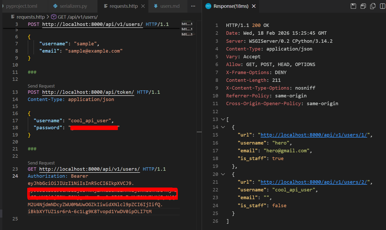Click the Authorization: Bearer header line
The width and height of the screenshot is (386, 230).
pyautogui.click(x=58, y=176)
